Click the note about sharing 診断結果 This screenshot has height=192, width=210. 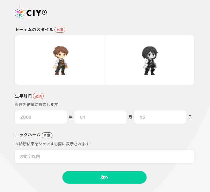tap(52, 144)
